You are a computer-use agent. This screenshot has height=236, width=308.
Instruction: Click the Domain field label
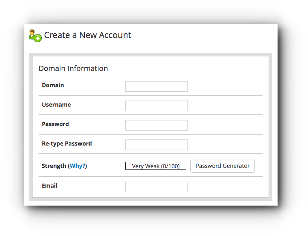pos(53,85)
